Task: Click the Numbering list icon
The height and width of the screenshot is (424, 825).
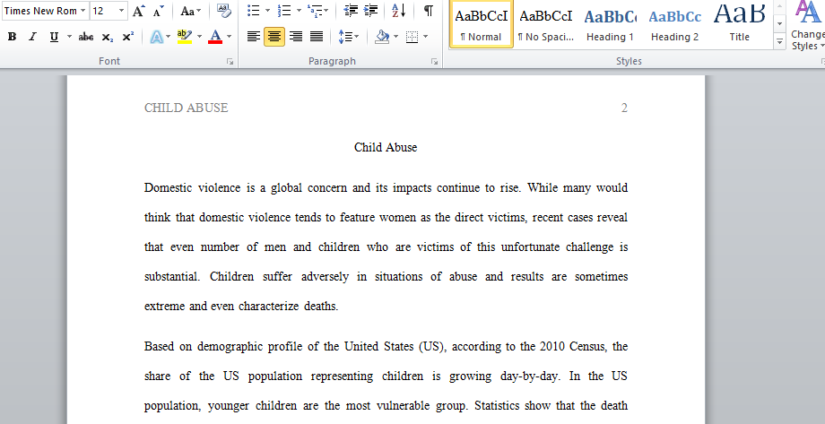Action: 284,11
